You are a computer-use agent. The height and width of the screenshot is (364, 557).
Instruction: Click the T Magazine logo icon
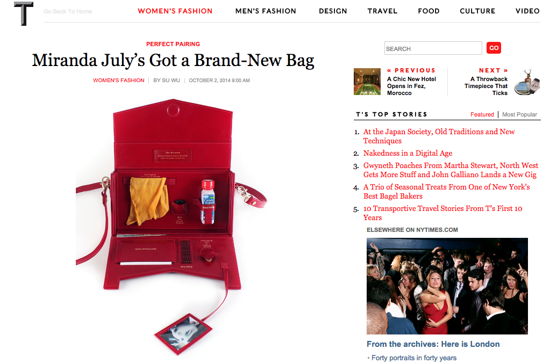24,13
